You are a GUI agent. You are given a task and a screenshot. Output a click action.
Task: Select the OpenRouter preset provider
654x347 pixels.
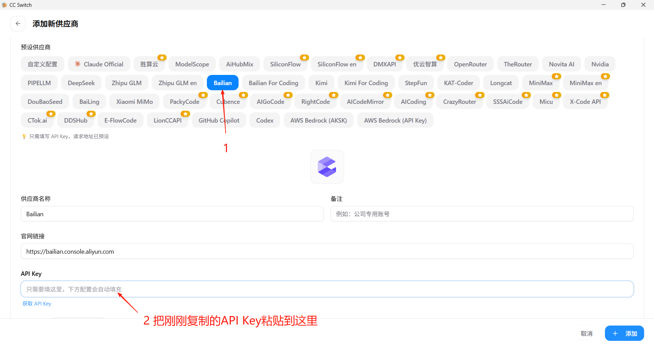click(470, 64)
